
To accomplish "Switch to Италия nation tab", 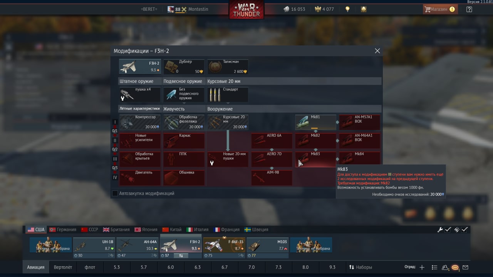I will (197, 230).
